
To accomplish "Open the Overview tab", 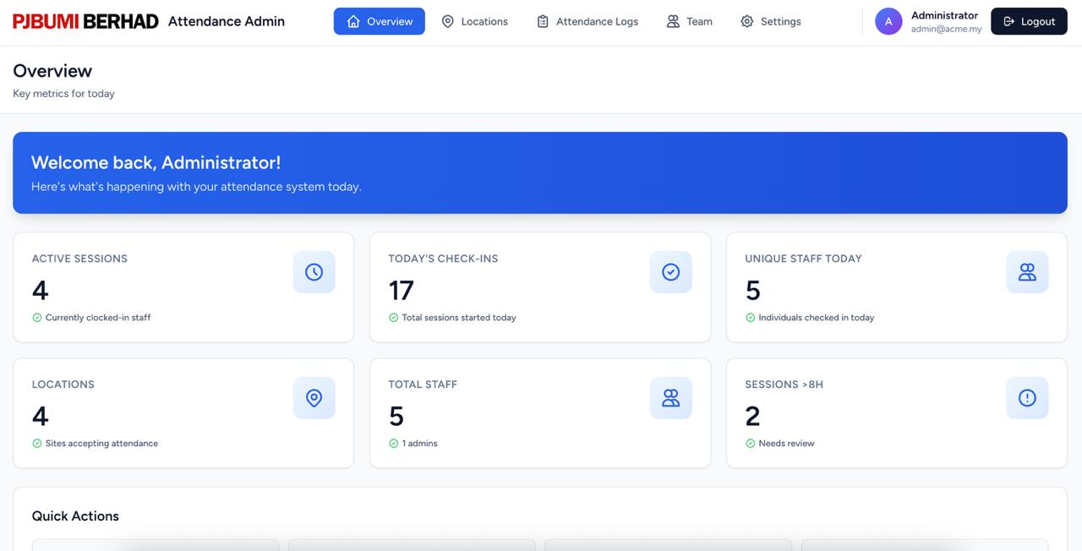I will pyautogui.click(x=379, y=21).
